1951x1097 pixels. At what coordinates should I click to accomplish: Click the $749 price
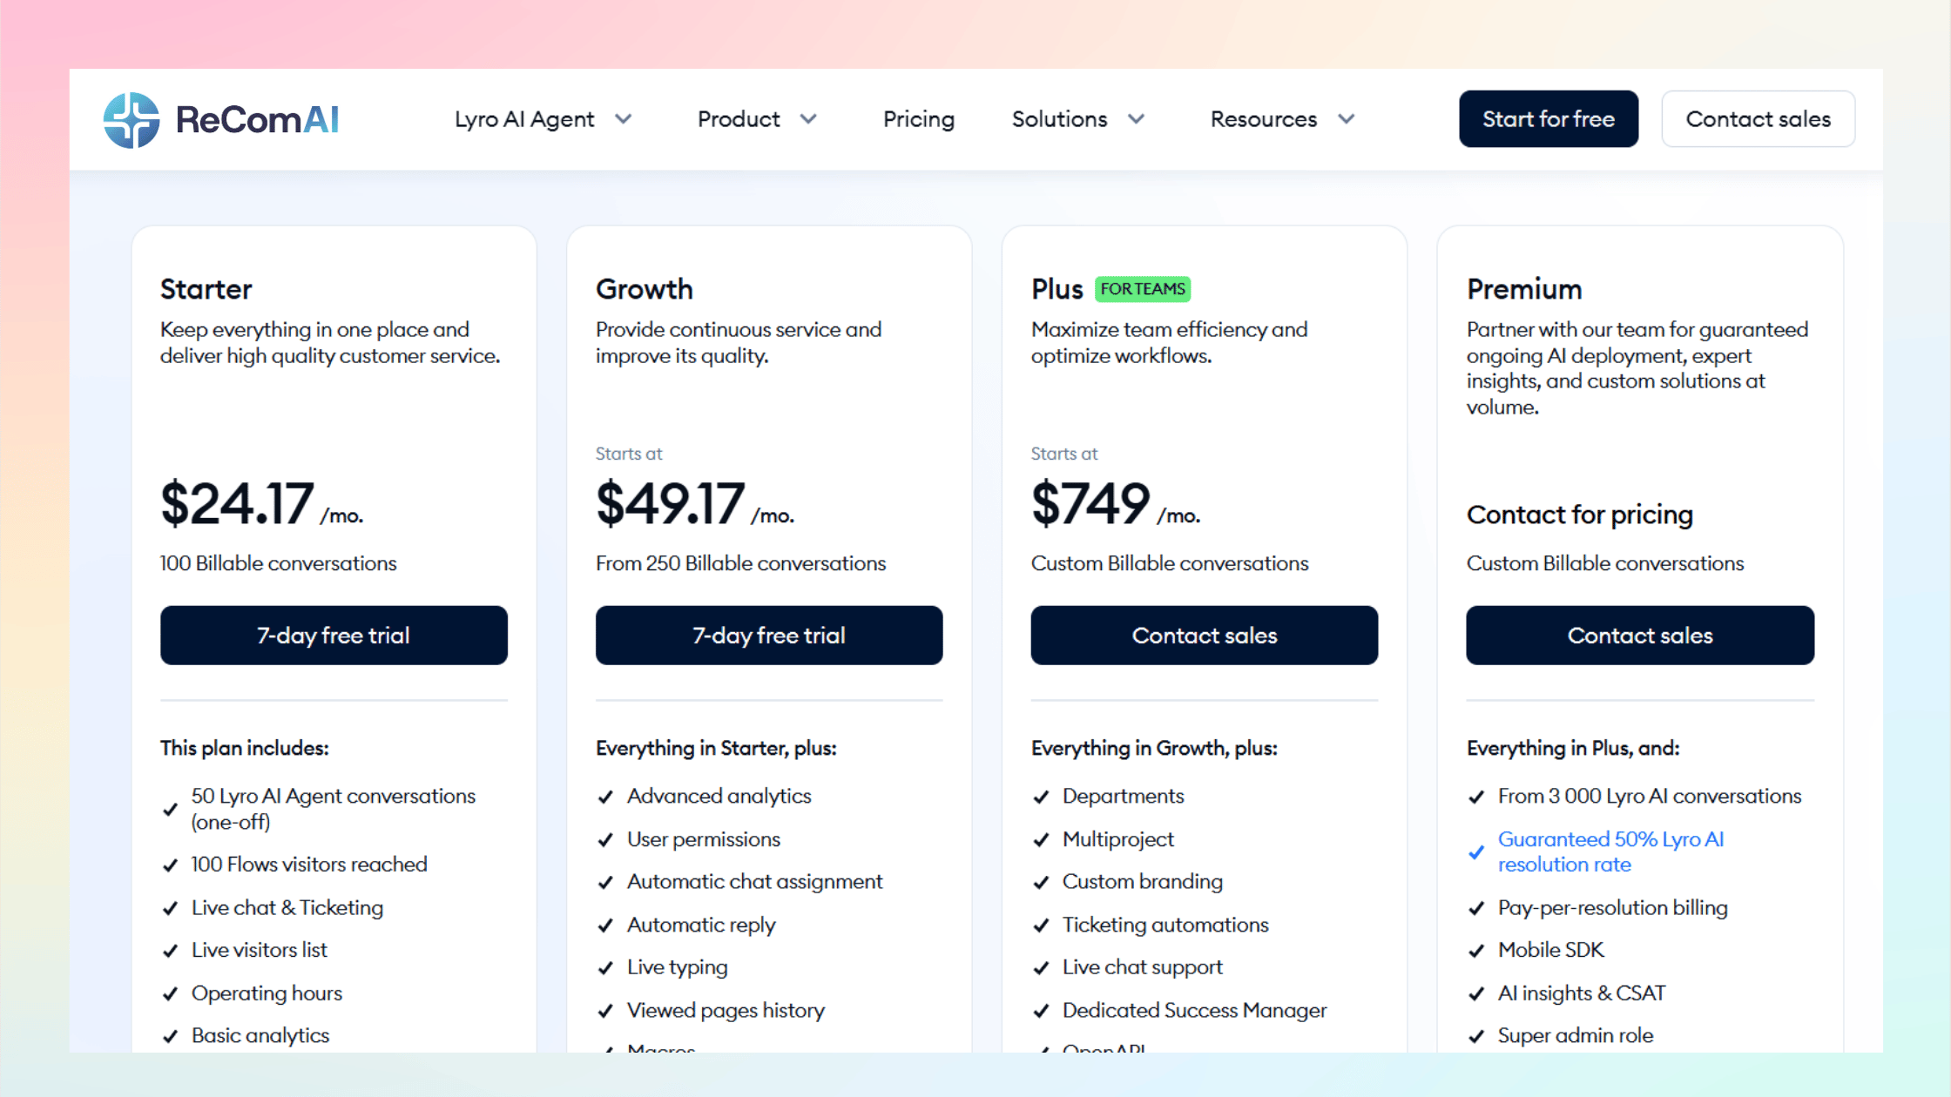(x=1090, y=504)
